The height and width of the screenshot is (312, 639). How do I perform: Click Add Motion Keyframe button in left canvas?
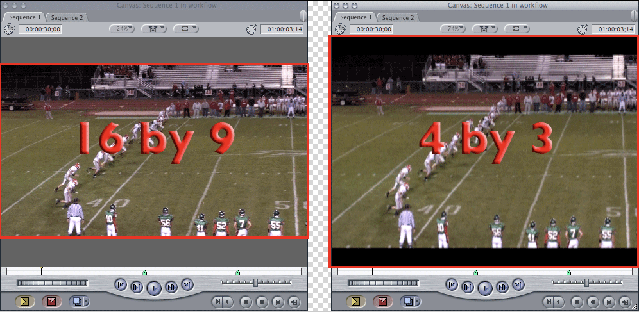(262, 301)
